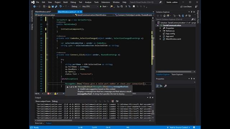Expand the App.xaml tree node
Image resolution: width=230 pixels, height=129 pixels.
(160, 36)
